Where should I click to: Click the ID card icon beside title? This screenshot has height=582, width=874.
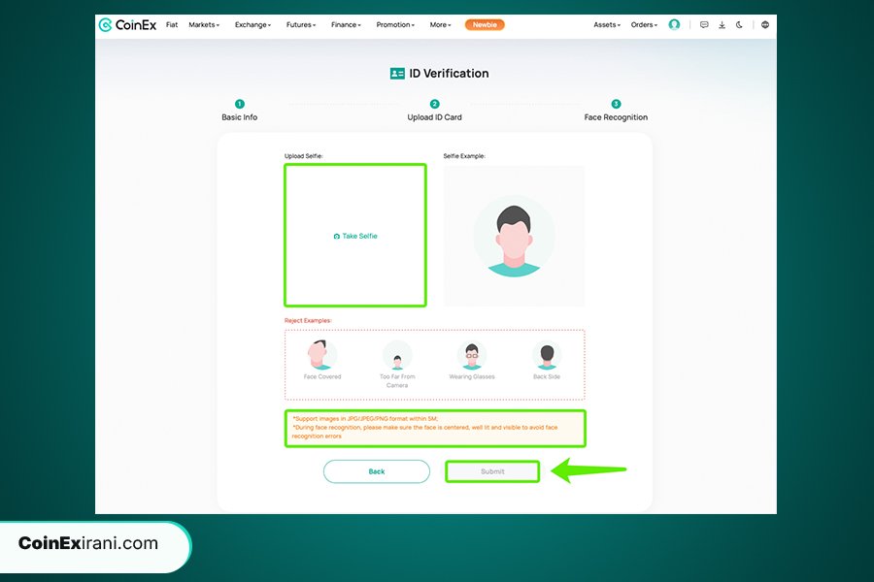pyautogui.click(x=397, y=74)
